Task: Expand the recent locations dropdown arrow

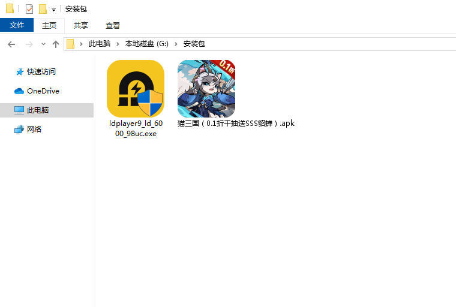Action: coord(43,44)
